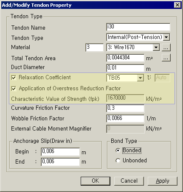Toggle Application of Overstress Reduction Factor checkbox
The width and height of the screenshot is (183, 192).
(x=14, y=89)
